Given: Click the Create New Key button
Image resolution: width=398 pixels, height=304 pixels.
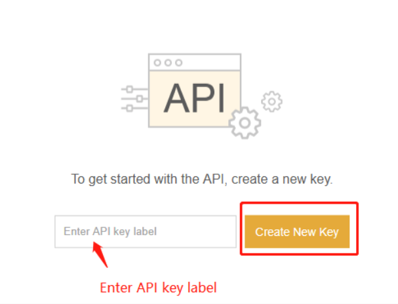Looking at the screenshot, I should [x=297, y=232].
